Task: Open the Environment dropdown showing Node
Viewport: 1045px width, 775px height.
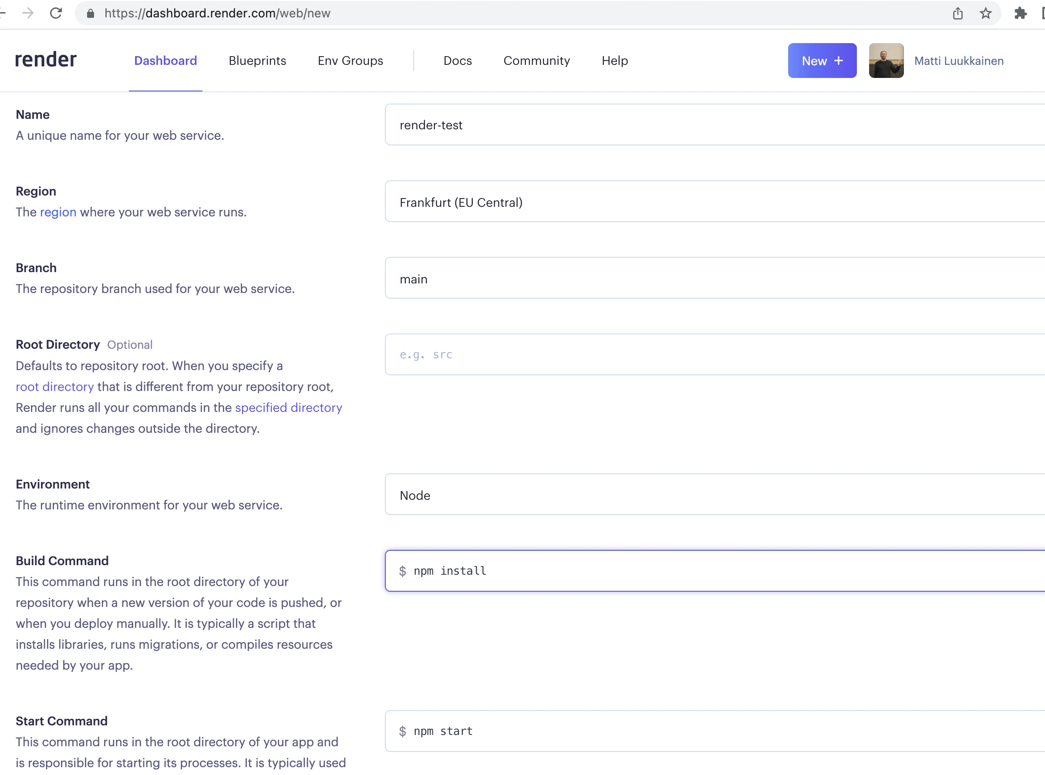Action: (715, 495)
